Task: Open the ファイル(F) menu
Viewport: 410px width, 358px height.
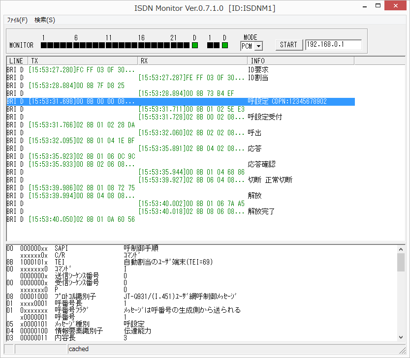Action: [x=17, y=20]
